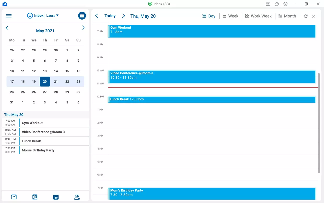Select Work Week view

258,16
